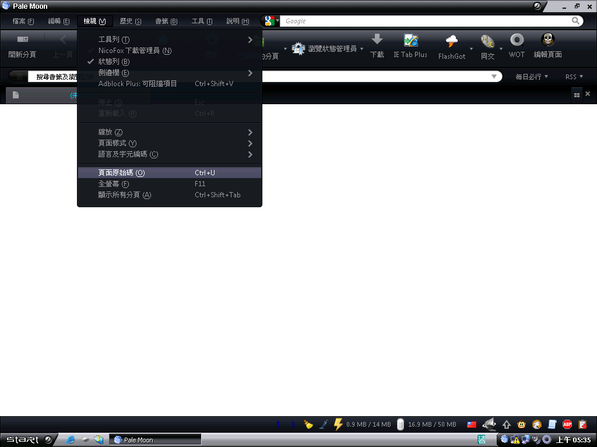The image size is (597, 447).
Task: Open 瀏覽狀態管理員 dropdown arrow
Action: point(361,49)
